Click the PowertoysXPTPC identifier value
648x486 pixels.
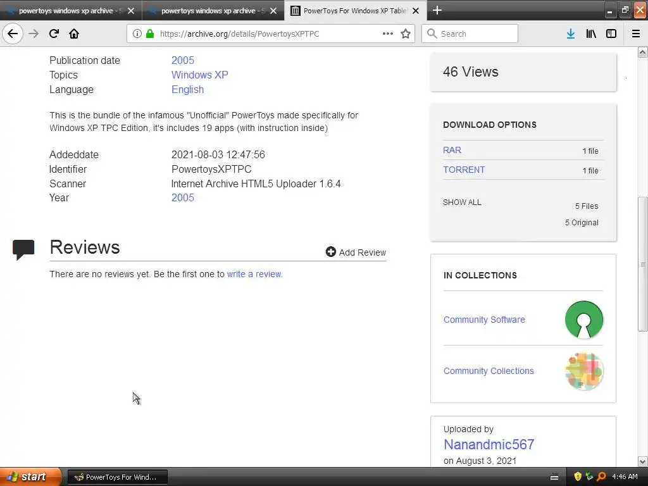click(211, 169)
